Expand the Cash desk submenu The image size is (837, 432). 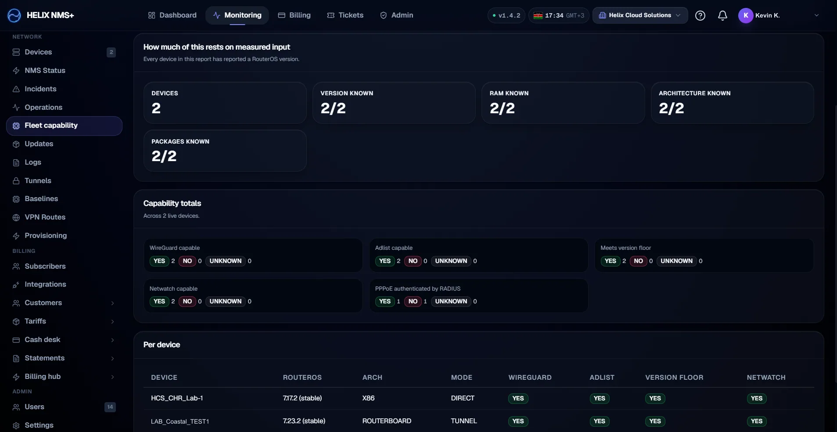112,340
